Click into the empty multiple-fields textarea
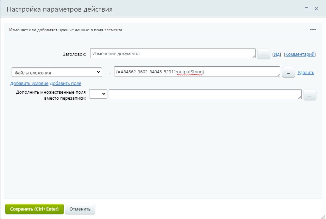 tap(204, 94)
